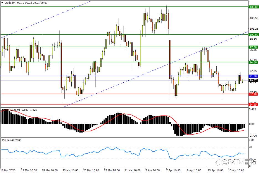Click the 92.05 price axis value
Viewport: 259px width, 173px height.
(x=253, y=71)
